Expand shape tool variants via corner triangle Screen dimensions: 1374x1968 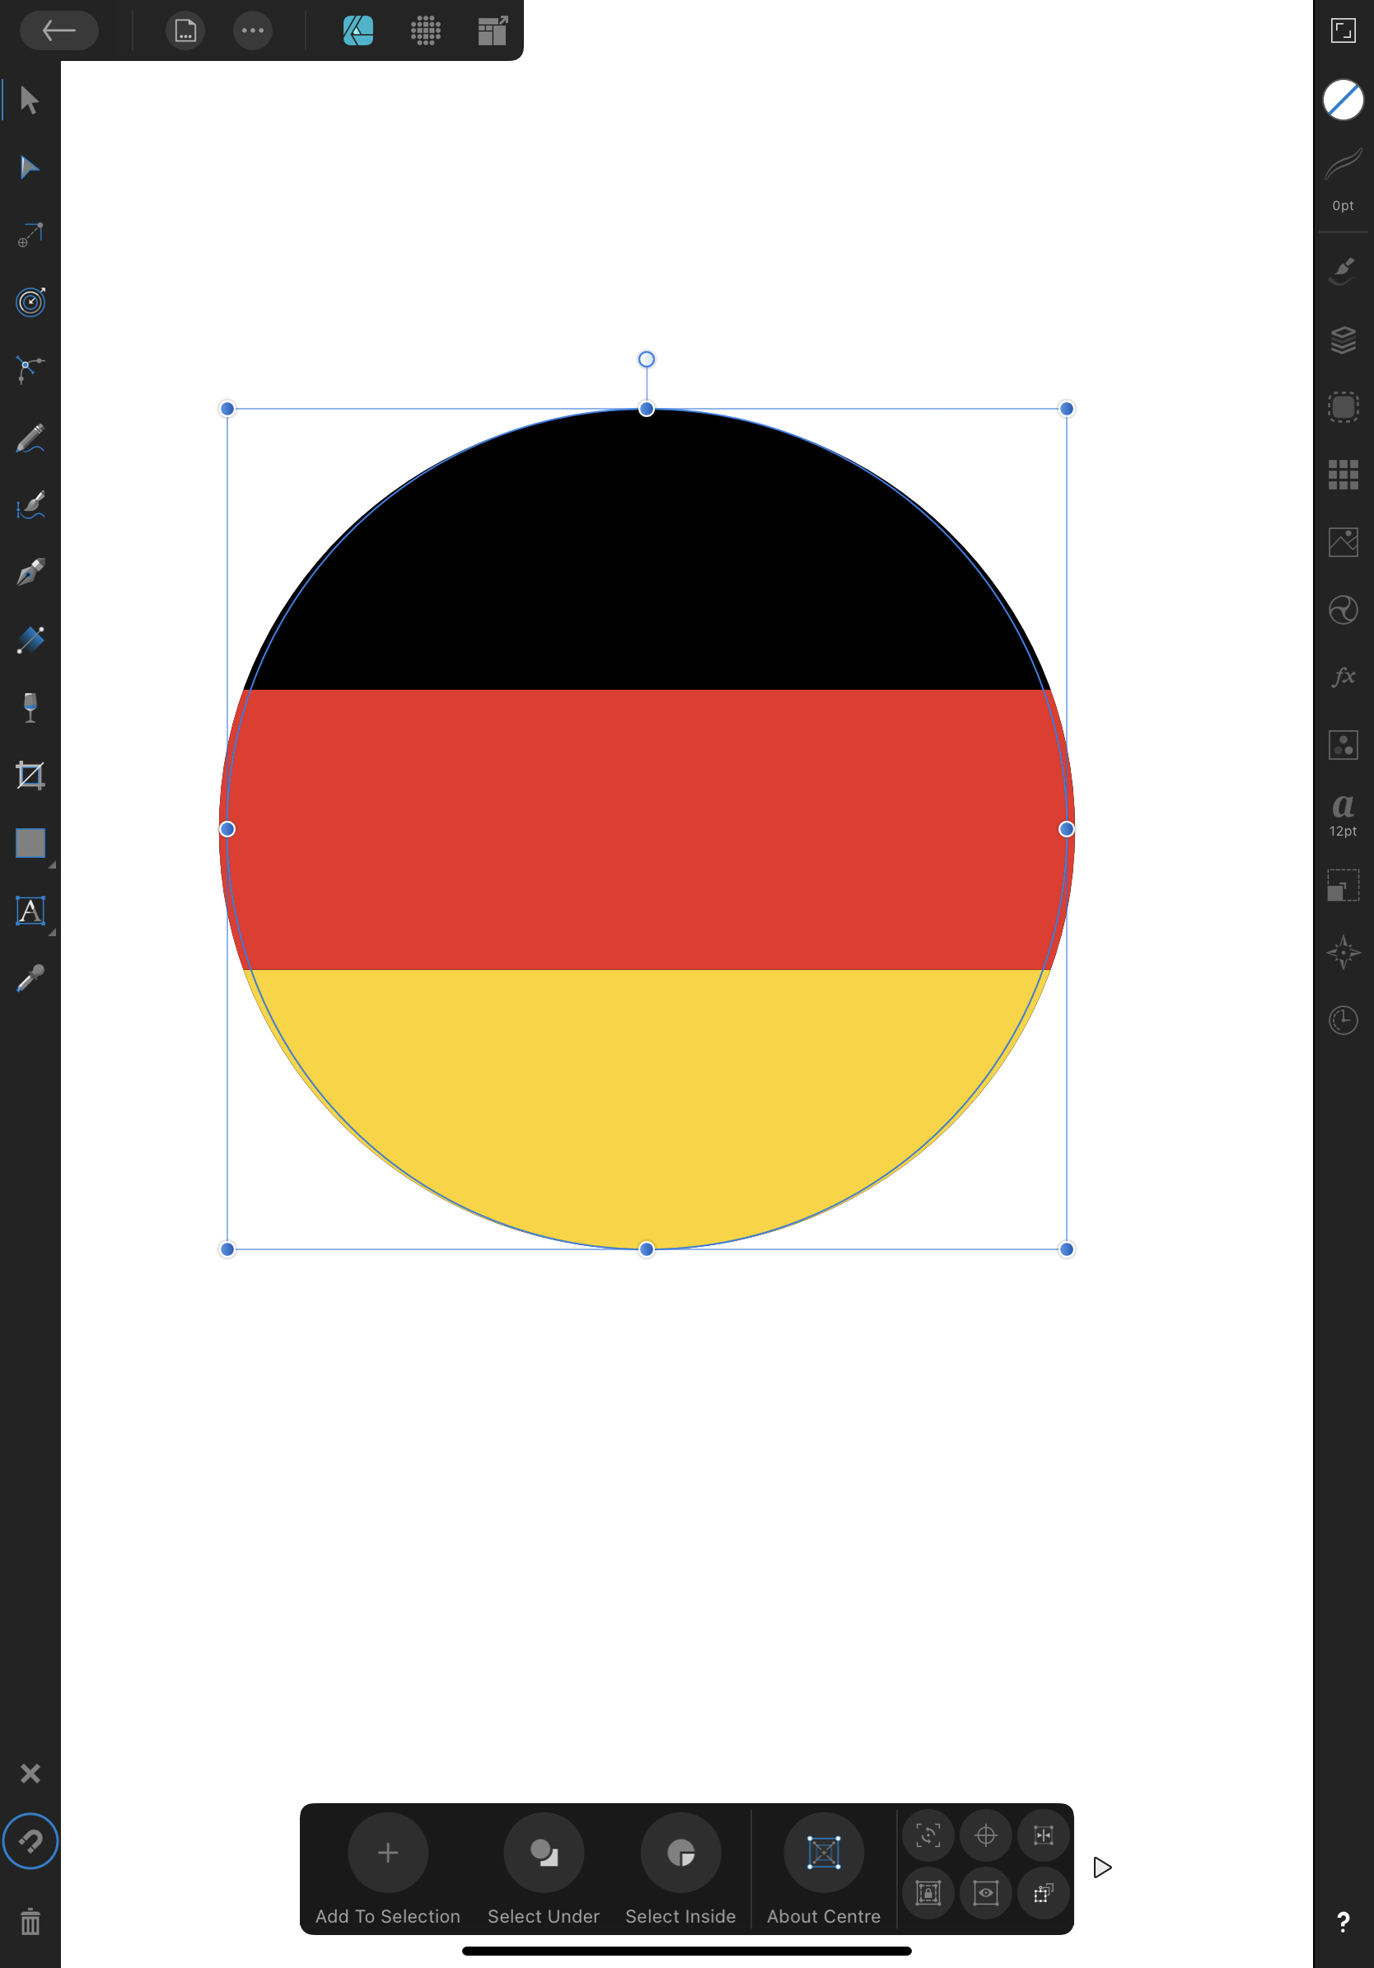pyautogui.click(x=50, y=865)
